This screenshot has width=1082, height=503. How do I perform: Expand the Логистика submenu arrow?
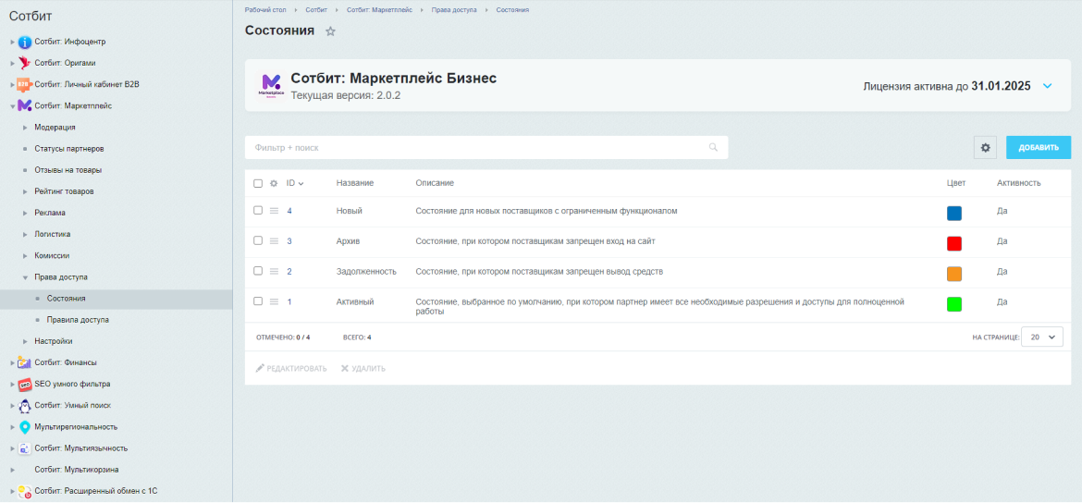[x=25, y=235]
